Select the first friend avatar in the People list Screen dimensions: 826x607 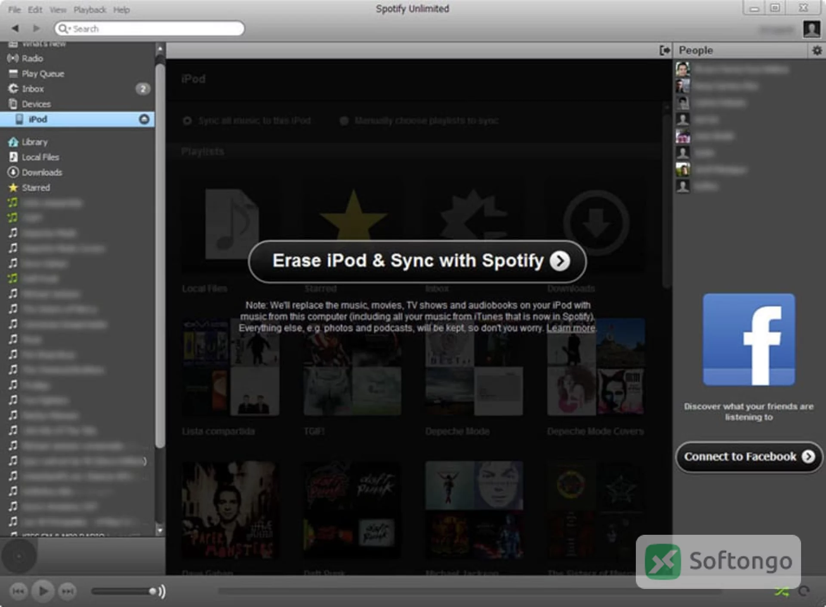[683, 69]
